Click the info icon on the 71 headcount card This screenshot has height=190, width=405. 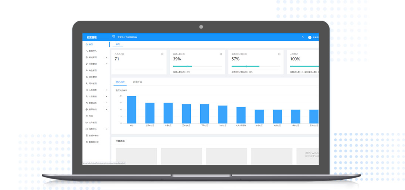[x=162, y=54]
